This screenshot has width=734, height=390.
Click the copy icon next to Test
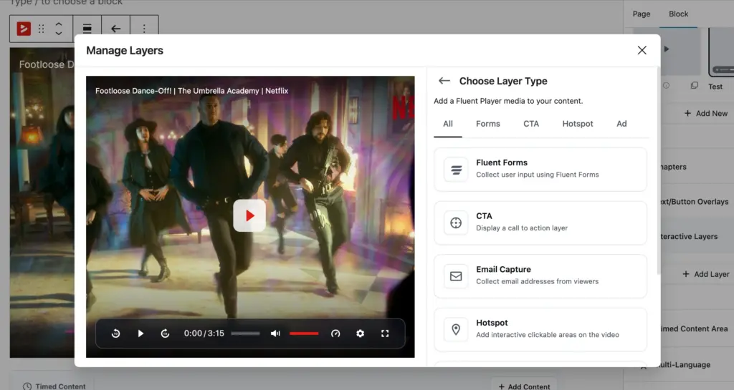pyautogui.click(x=694, y=85)
